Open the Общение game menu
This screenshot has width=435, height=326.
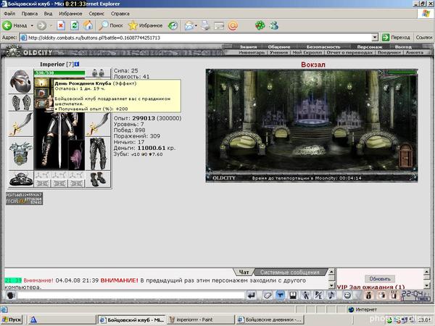tap(279, 47)
